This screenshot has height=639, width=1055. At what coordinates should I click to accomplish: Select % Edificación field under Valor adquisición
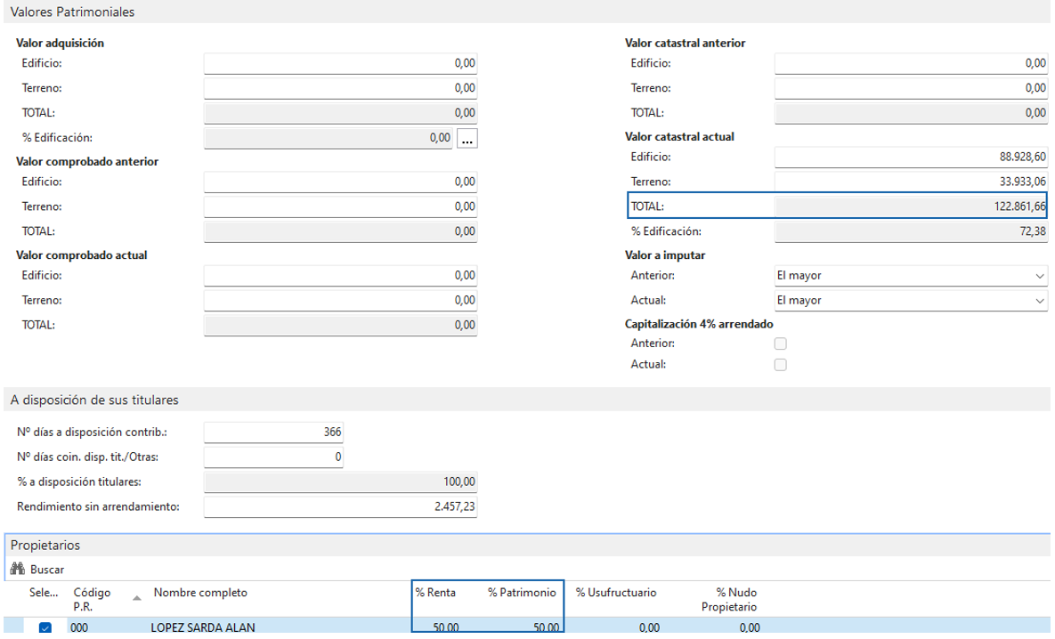point(329,138)
